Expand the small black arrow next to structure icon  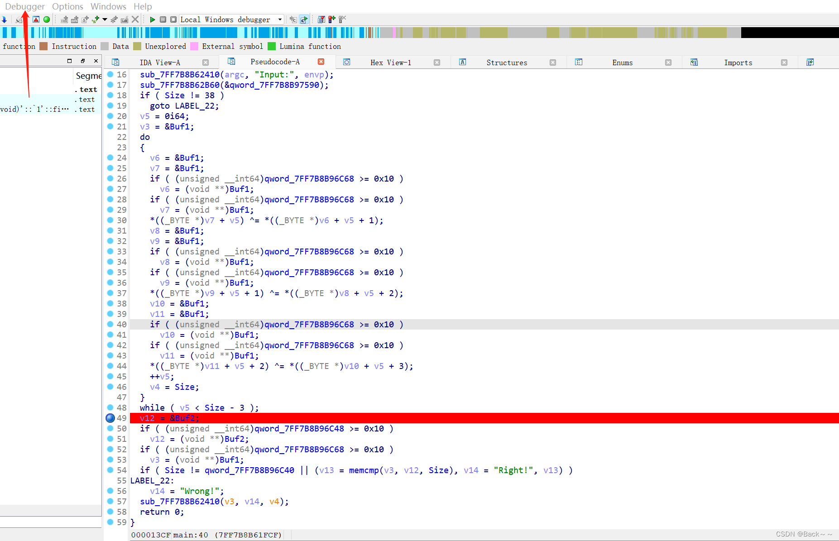(x=105, y=19)
